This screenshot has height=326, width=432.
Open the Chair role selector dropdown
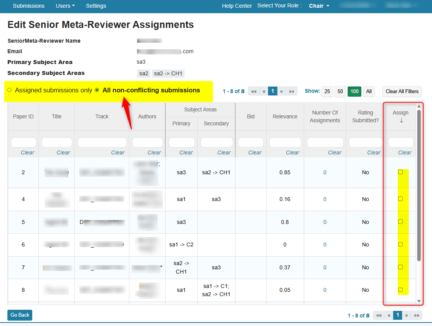click(319, 6)
